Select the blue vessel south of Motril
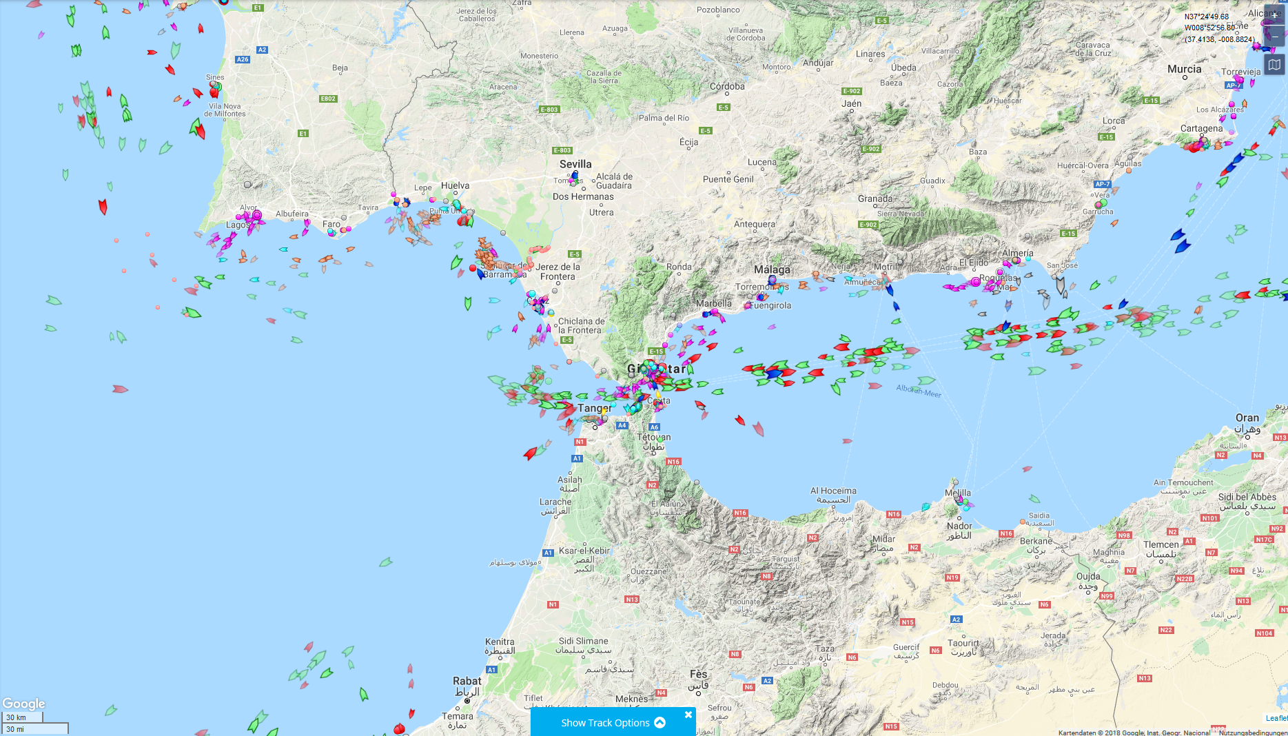 pyautogui.click(x=889, y=289)
